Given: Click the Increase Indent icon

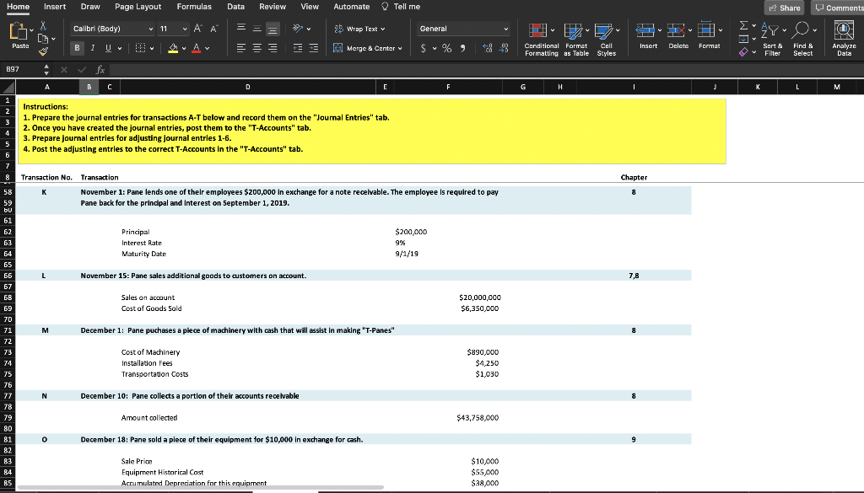Looking at the screenshot, I should (313, 48).
